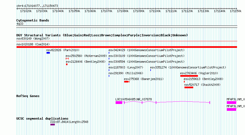Click the esv3424029 blue gain mark
This screenshot has width=245, height=135.
[x=109, y=53]
